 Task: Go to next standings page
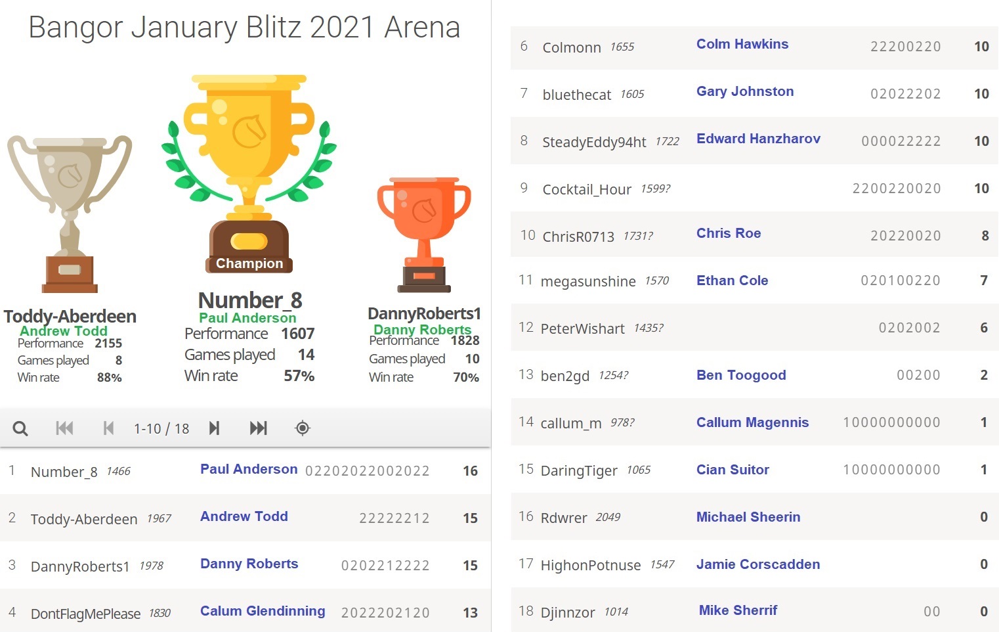click(214, 428)
